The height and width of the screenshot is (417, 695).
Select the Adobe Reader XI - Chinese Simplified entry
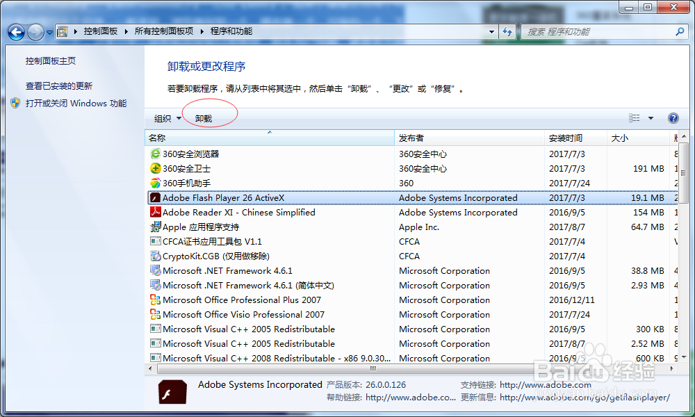[x=239, y=212]
